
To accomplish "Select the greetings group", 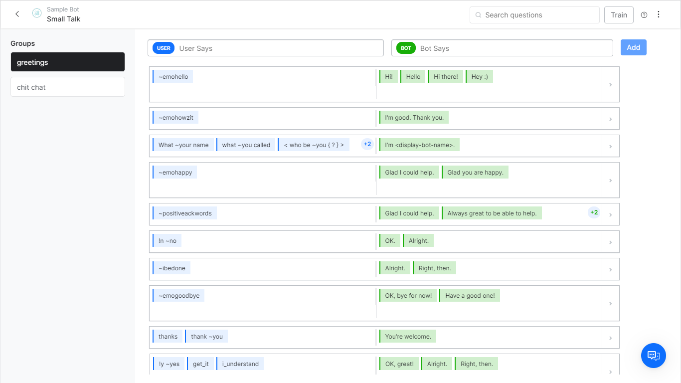I will [x=68, y=62].
